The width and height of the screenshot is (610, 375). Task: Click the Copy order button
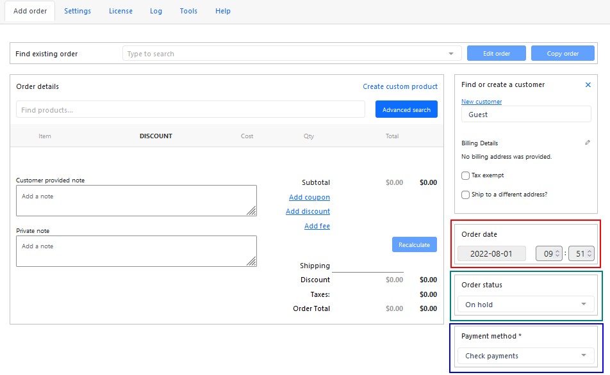563,53
